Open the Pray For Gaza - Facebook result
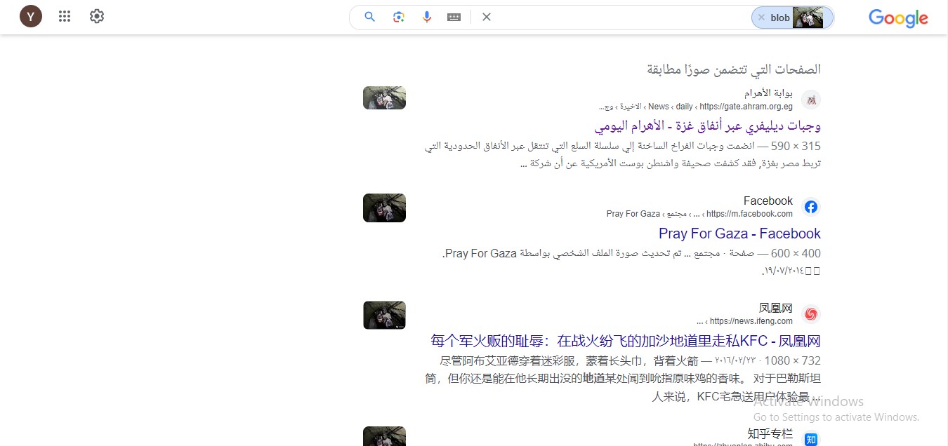This screenshot has height=446, width=948. click(739, 234)
